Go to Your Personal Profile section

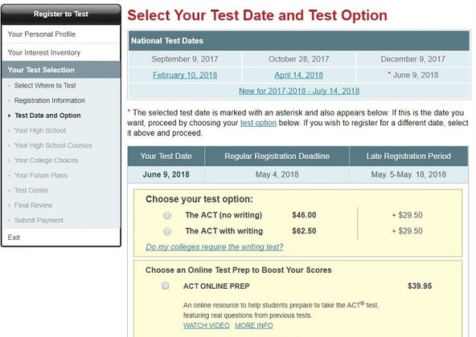(x=61, y=35)
